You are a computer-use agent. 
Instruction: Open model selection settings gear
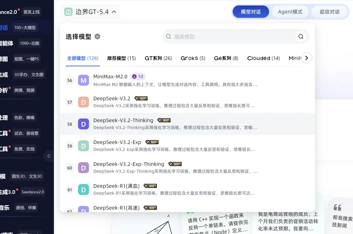coord(97,37)
